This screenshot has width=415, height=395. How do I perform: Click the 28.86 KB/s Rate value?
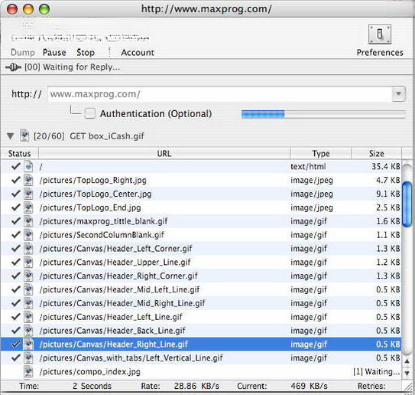(x=196, y=386)
